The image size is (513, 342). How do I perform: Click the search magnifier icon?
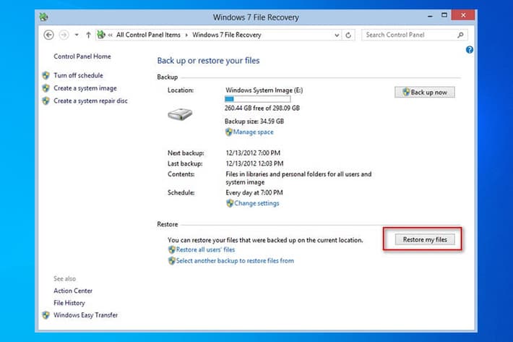pos(460,35)
